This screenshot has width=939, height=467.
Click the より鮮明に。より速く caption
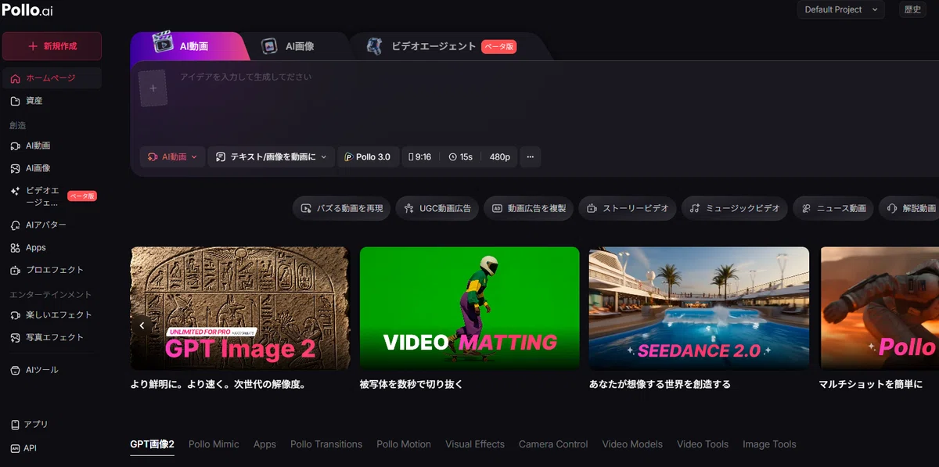pos(218,385)
